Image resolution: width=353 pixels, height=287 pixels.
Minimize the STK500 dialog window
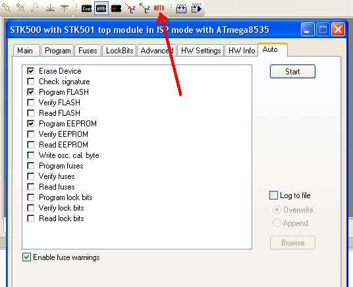[308, 29]
